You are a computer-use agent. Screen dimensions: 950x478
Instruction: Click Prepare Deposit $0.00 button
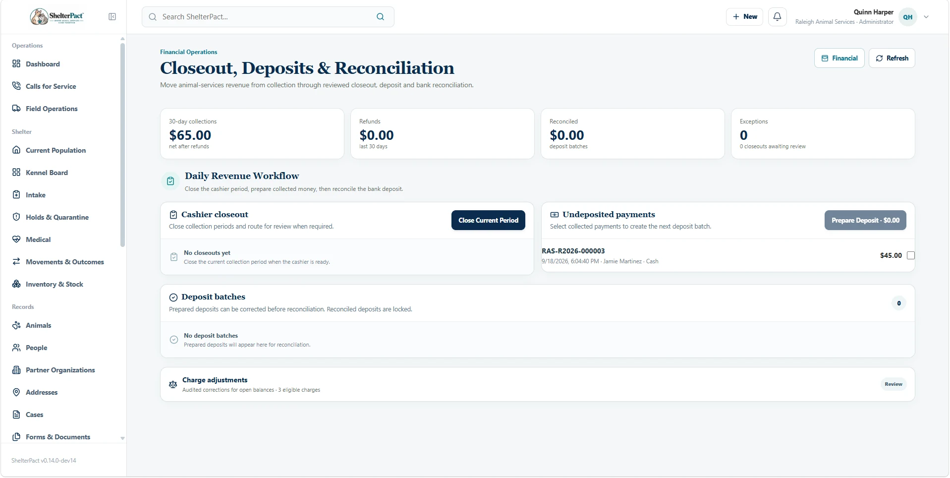(x=865, y=220)
